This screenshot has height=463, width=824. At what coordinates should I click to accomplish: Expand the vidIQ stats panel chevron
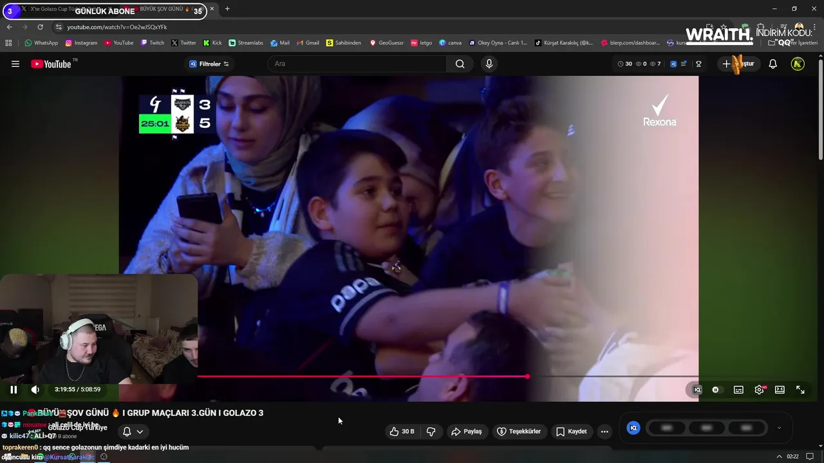779,428
